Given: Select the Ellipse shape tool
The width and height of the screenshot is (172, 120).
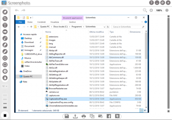Looking at the screenshot, I should click(x=5, y=58).
